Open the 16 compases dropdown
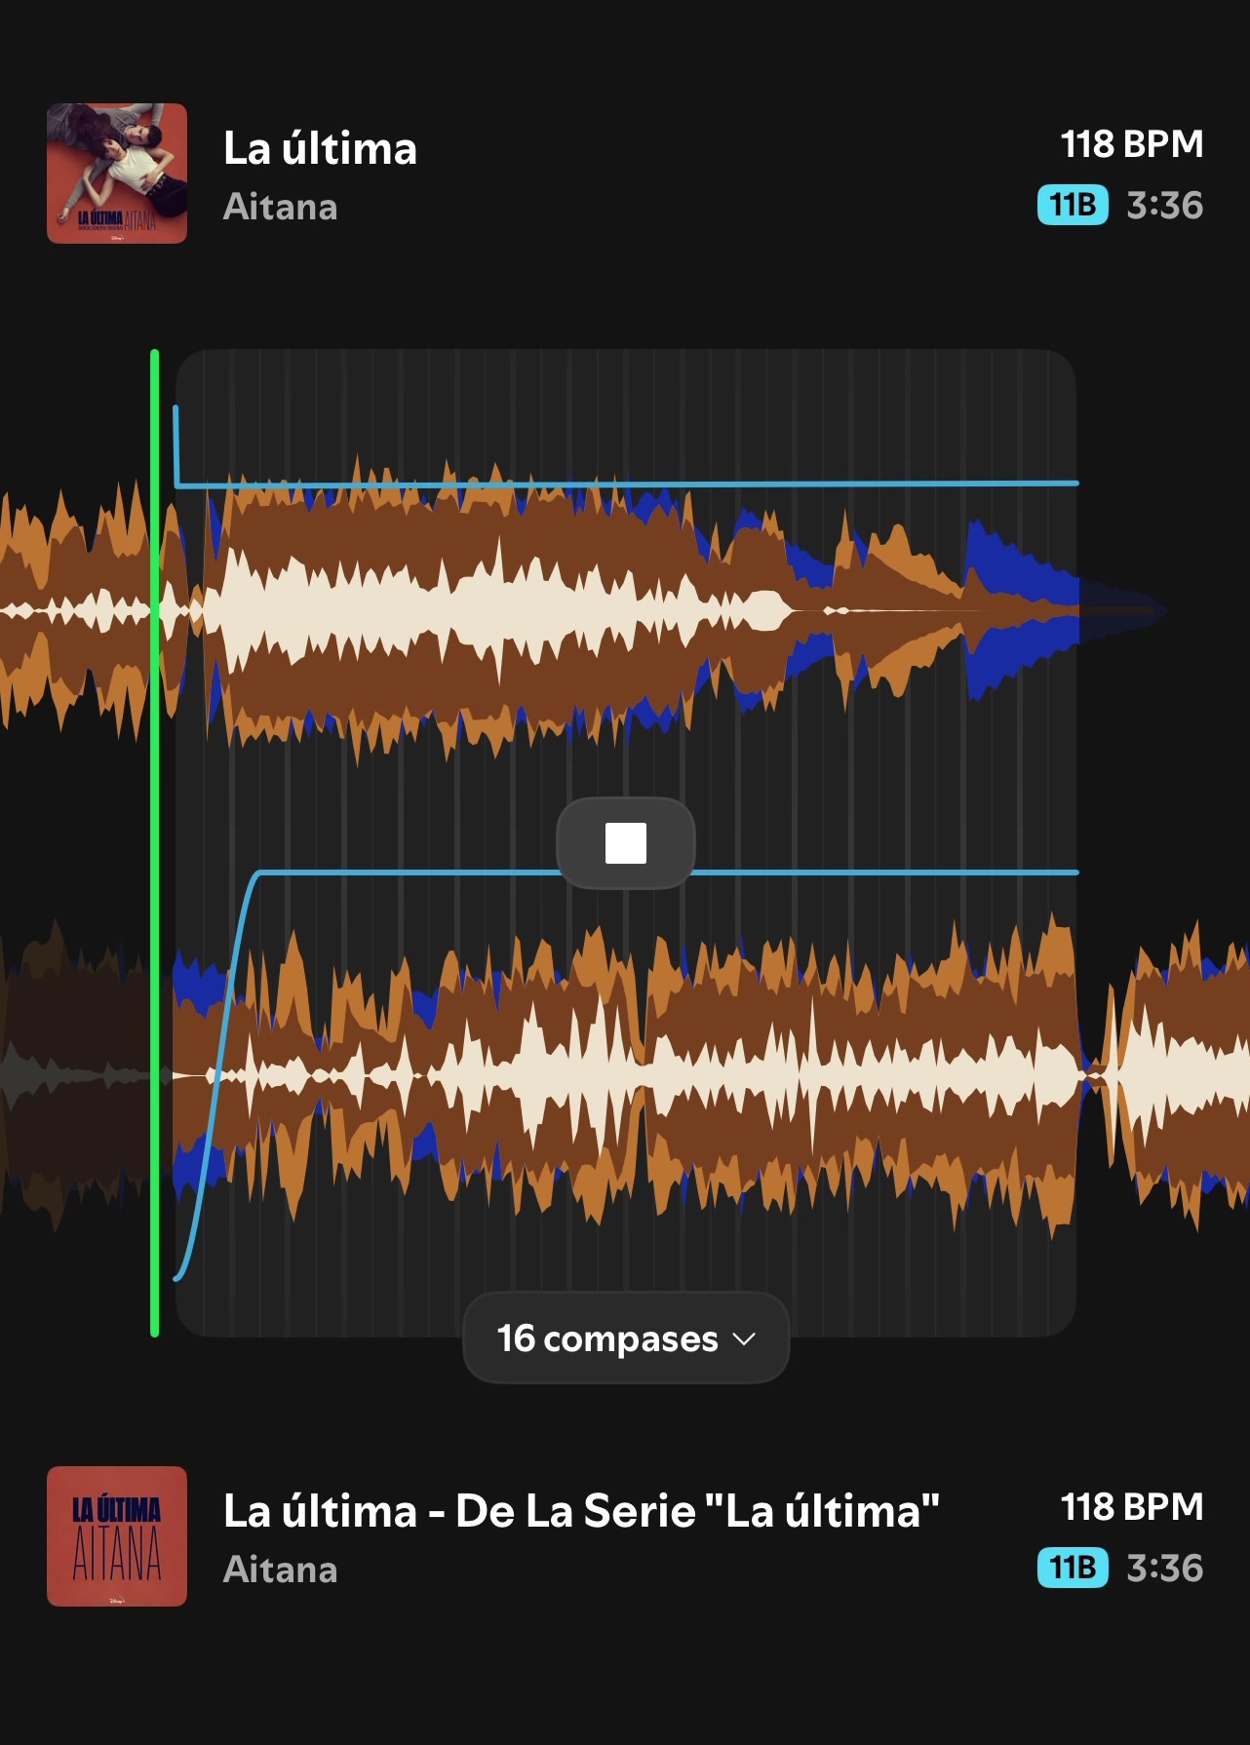The height and width of the screenshot is (1745, 1250). tap(626, 1338)
